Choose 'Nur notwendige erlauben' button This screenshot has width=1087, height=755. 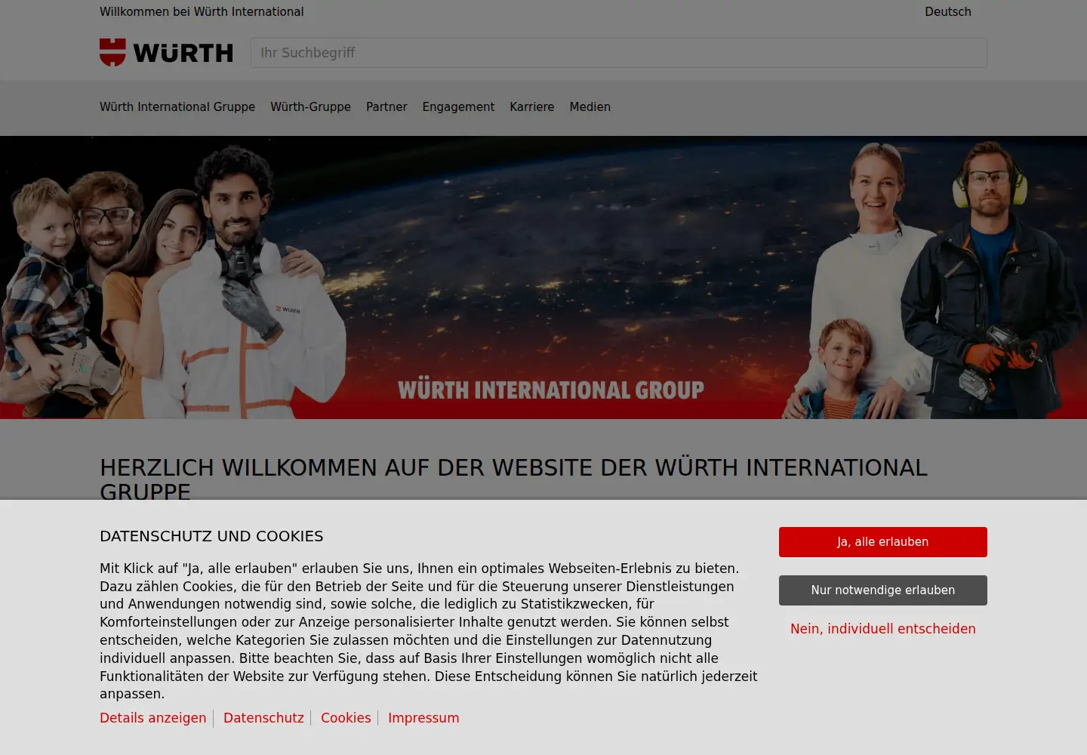point(883,590)
